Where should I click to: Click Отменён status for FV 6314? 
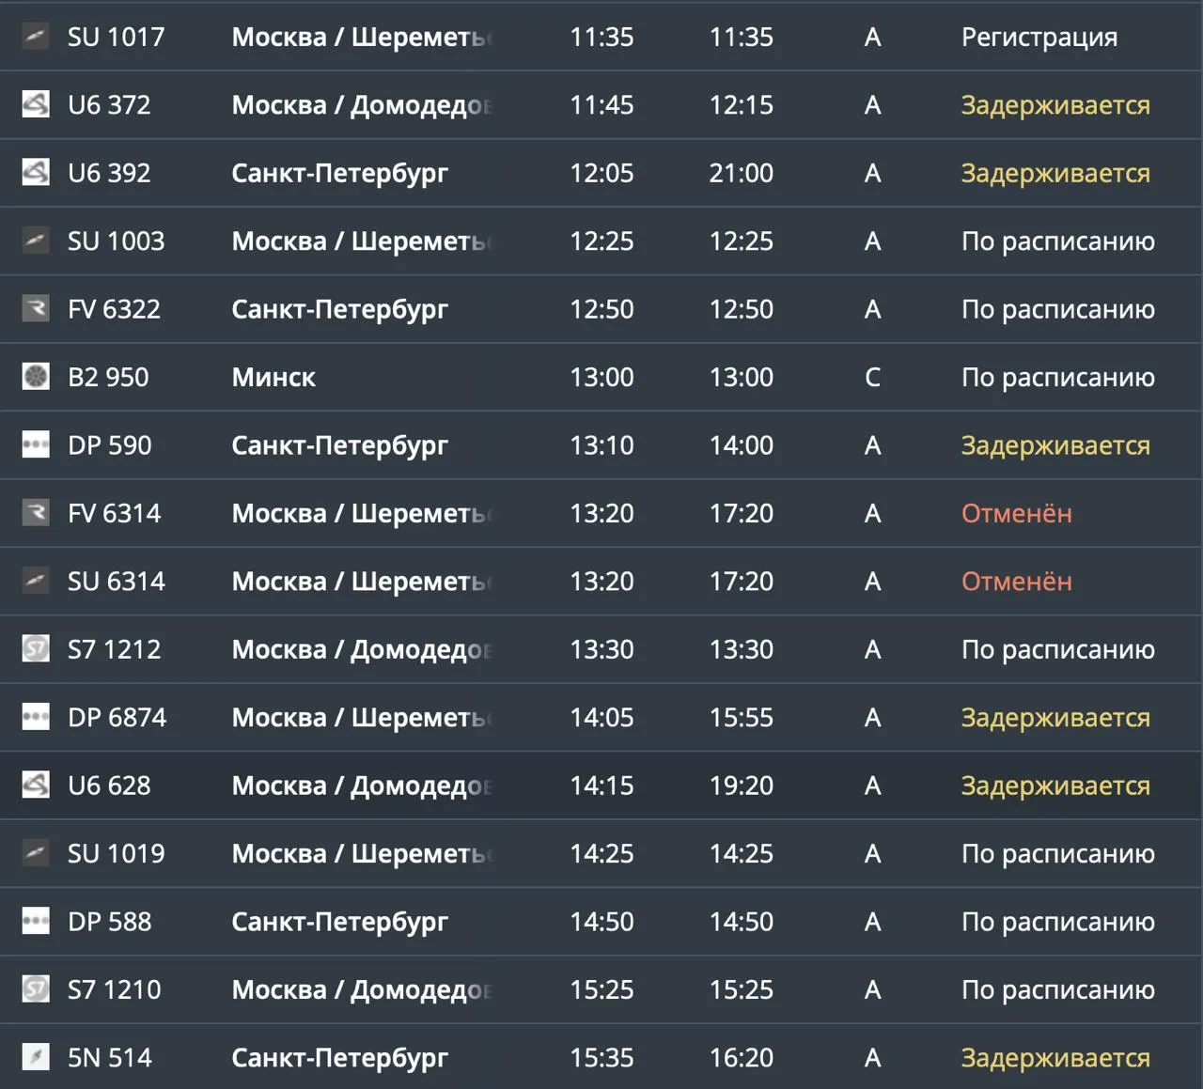click(1016, 513)
